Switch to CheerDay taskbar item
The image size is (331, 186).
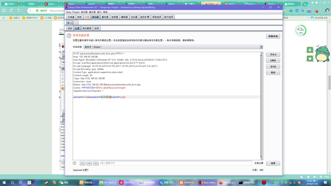click(128, 183)
